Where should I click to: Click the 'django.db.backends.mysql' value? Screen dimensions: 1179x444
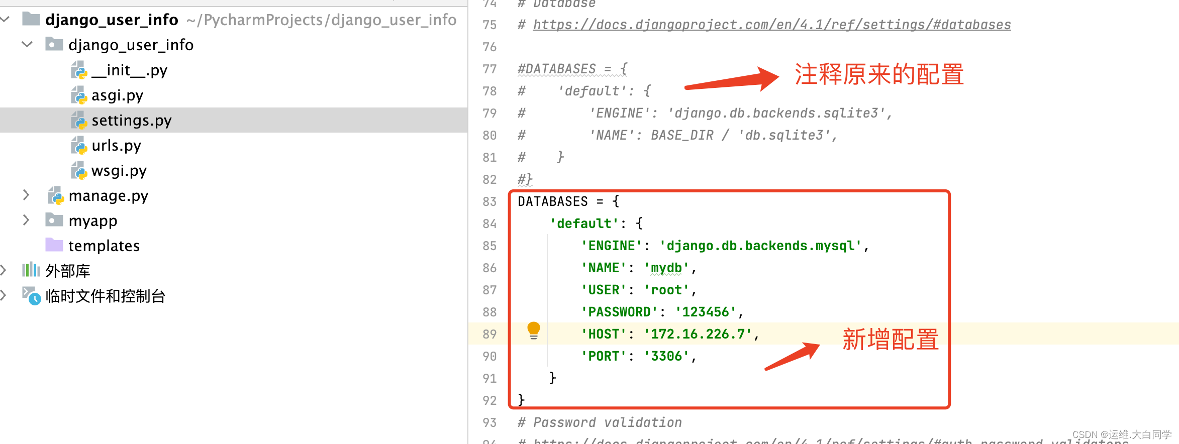coord(760,246)
